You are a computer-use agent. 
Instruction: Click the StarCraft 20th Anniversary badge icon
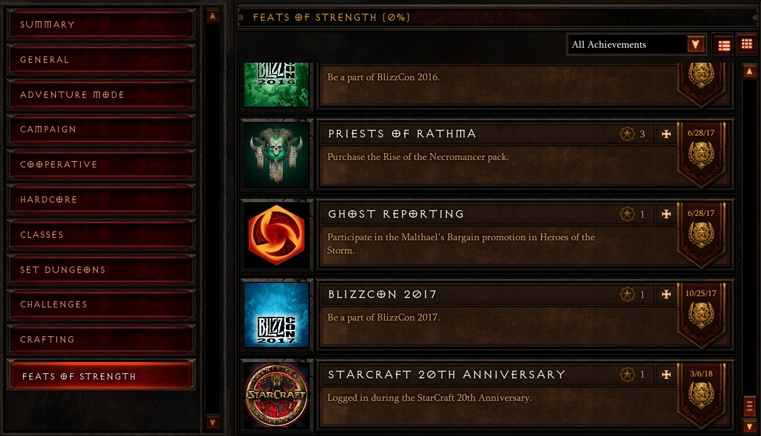click(276, 395)
